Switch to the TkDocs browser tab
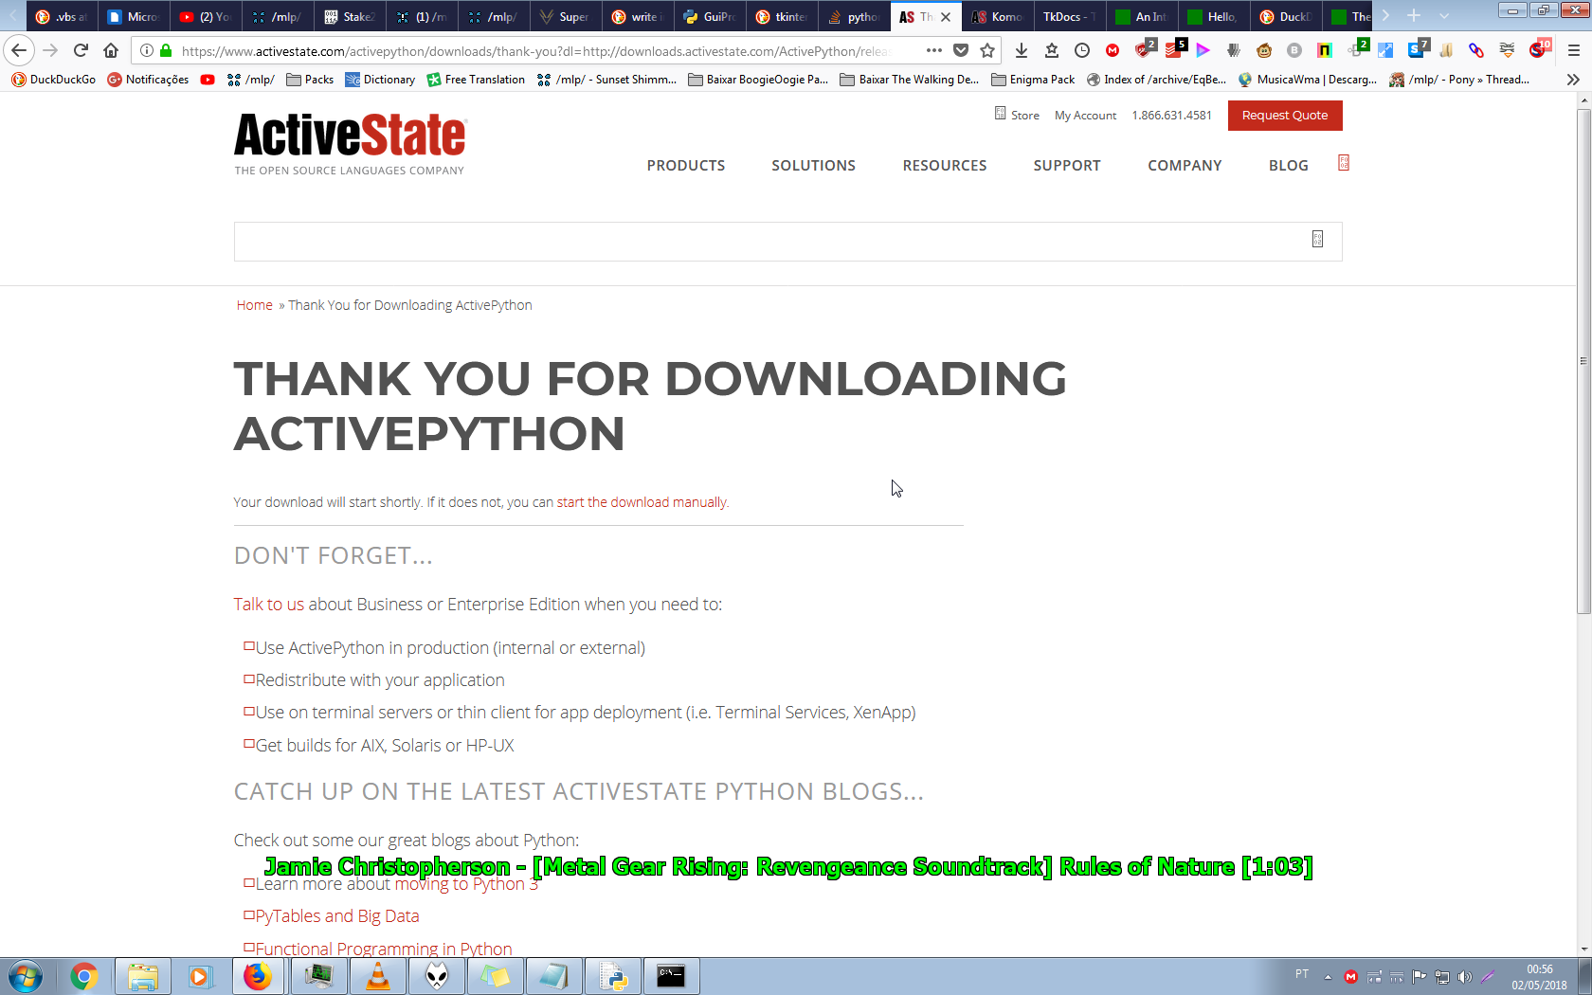Viewport: 1592px width, 995px height. point(1066,16)
